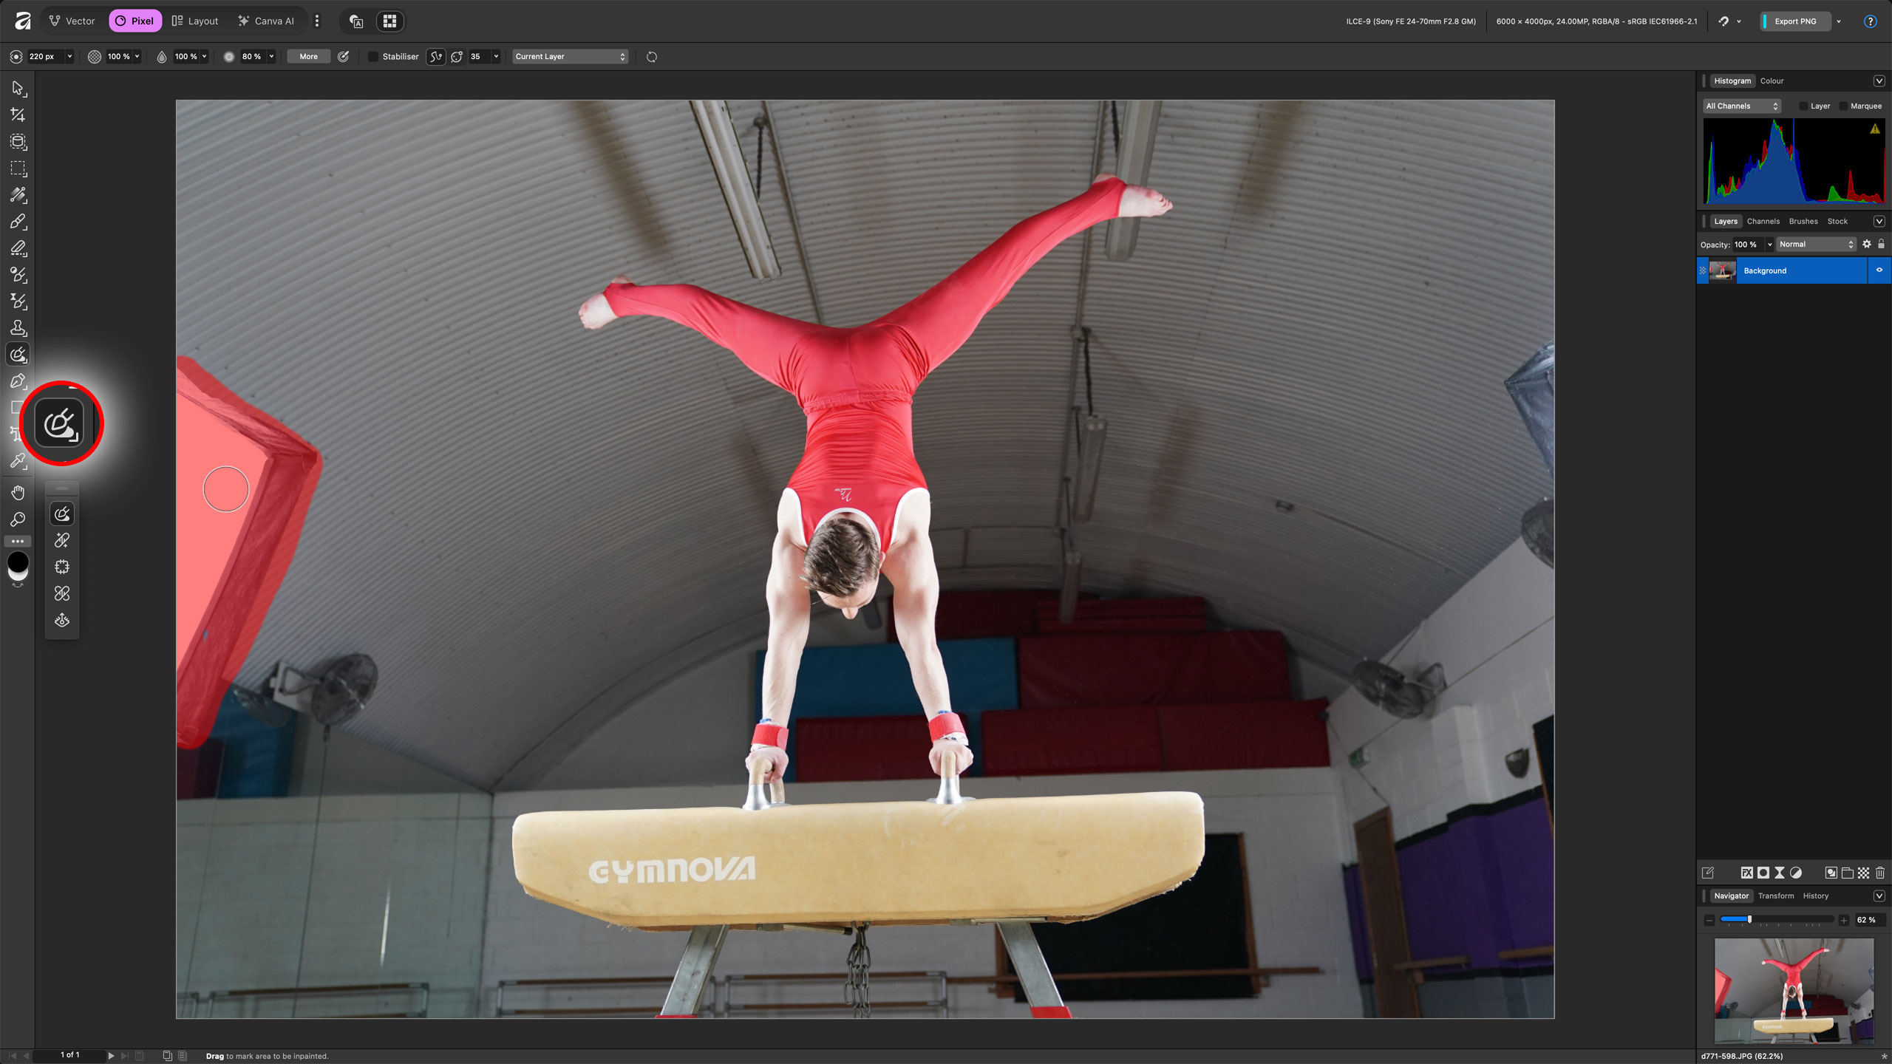The height and width of the screenshot is (1064, 1892).
Task: Click the Export PNG button
Action: (x=1794, y=21)
